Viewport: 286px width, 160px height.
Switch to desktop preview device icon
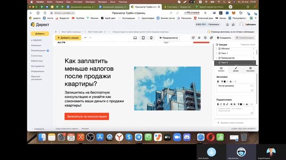[135, 38]
